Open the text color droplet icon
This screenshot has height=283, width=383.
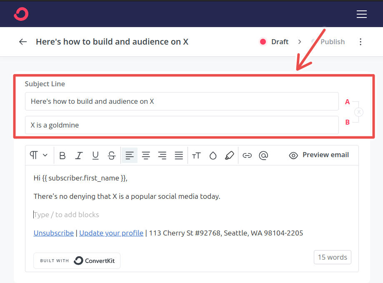point(213,155)
